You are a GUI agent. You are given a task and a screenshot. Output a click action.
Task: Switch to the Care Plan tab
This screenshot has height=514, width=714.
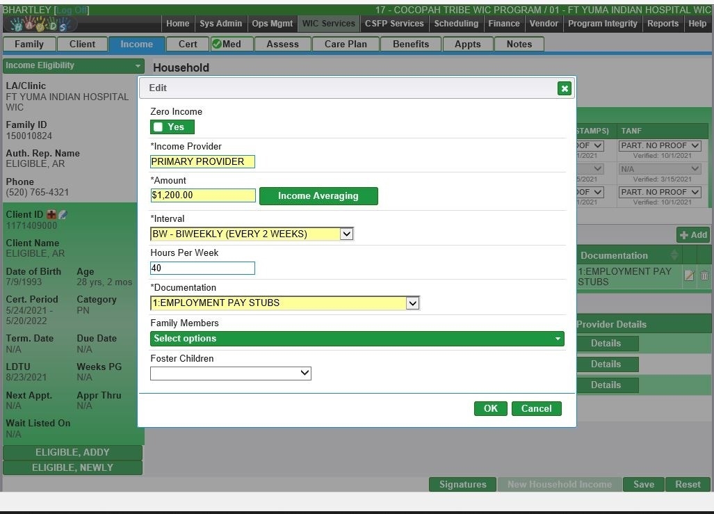pyautogui.click(x=345, y=44)
